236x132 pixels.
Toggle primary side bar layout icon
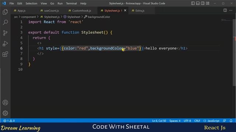193,3
